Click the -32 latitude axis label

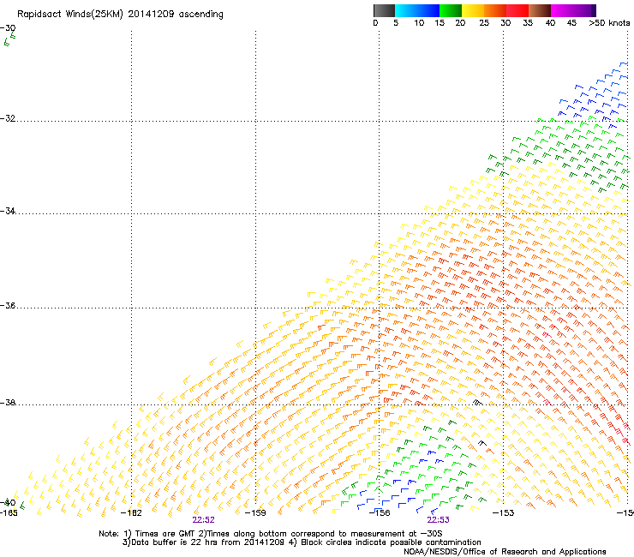pyautogui.click(x=8, y=118)
